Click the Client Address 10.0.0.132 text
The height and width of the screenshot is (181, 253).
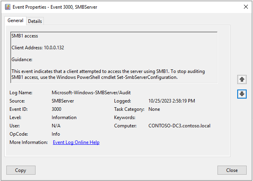pos(37,48)
